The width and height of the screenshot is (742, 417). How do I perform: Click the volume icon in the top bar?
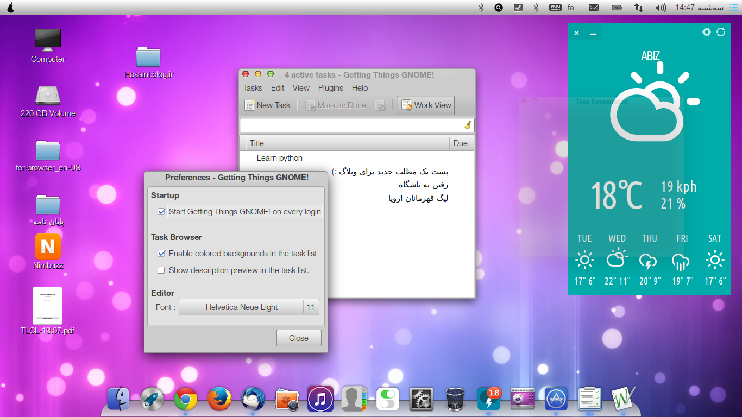tap(660, 8)
